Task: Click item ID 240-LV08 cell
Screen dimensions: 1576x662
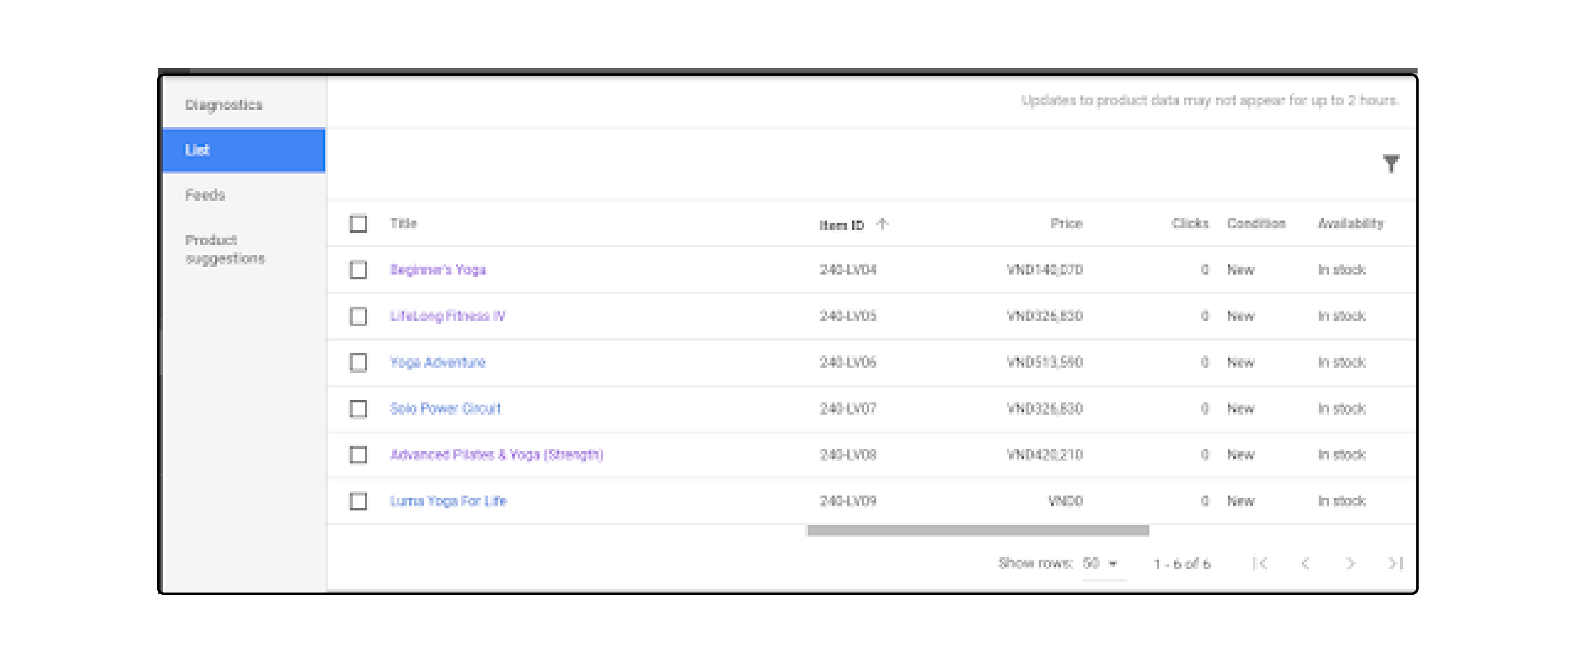Action: click(x=847, y=455)
